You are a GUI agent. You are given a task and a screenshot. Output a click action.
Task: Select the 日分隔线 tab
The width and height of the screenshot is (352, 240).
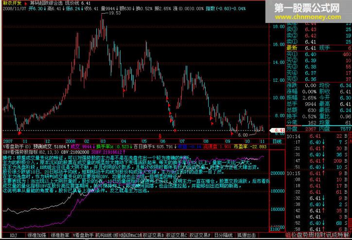point(223,235)
